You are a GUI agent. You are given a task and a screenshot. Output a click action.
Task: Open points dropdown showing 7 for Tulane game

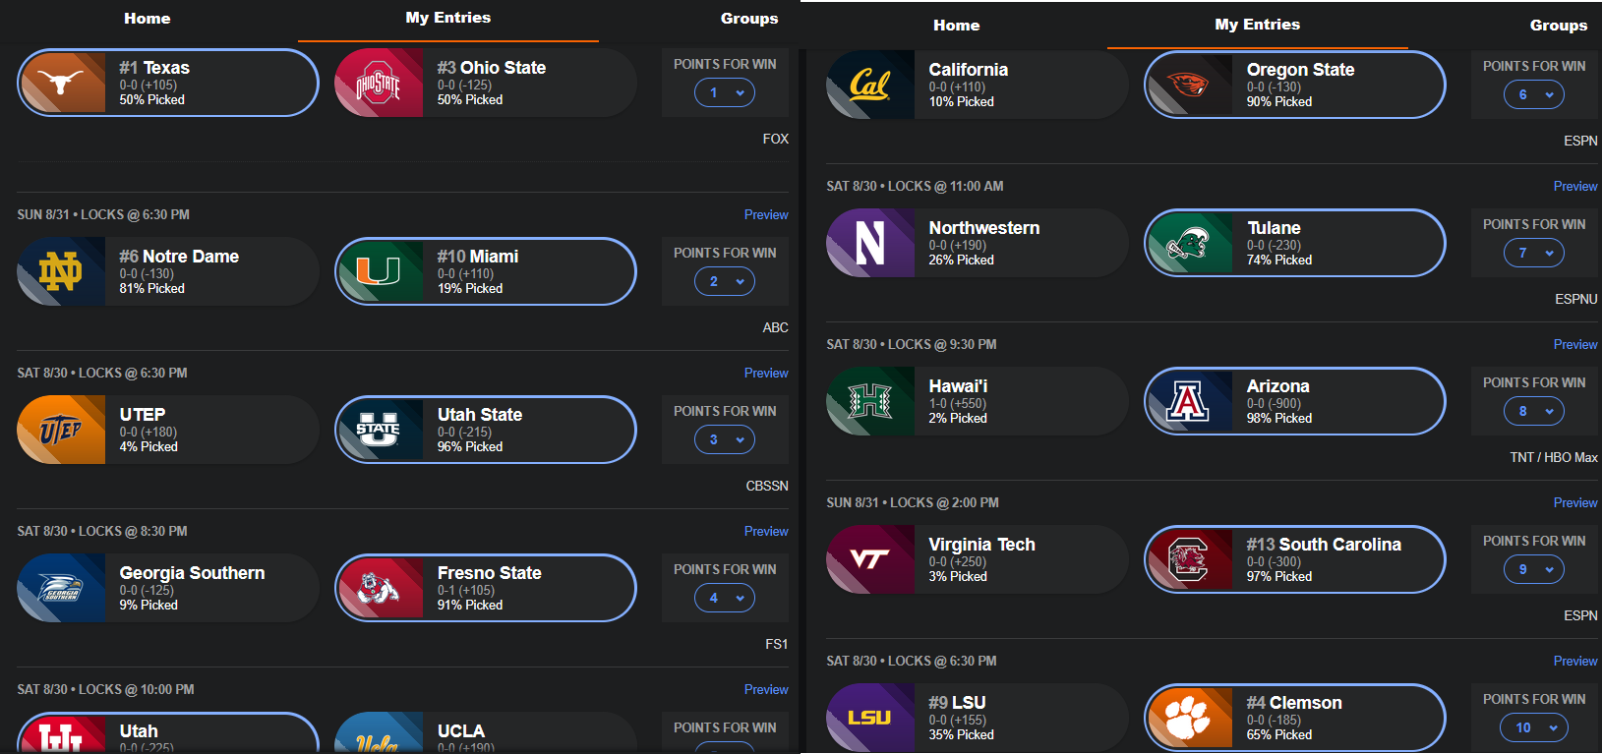[x=1534, y=253]
